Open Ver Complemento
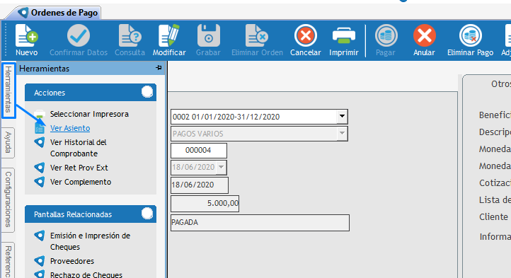Screen dimensions: 511x278 click(x=81, y=182)
